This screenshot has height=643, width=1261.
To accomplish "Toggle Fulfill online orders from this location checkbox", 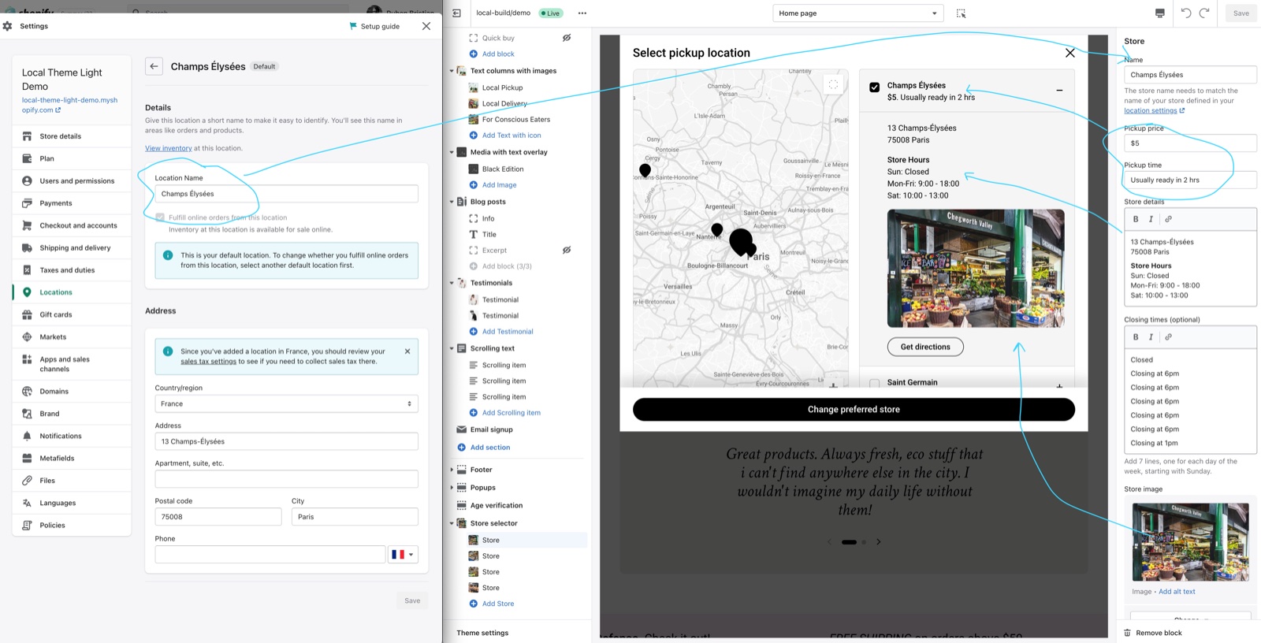I will pos(160,217).
